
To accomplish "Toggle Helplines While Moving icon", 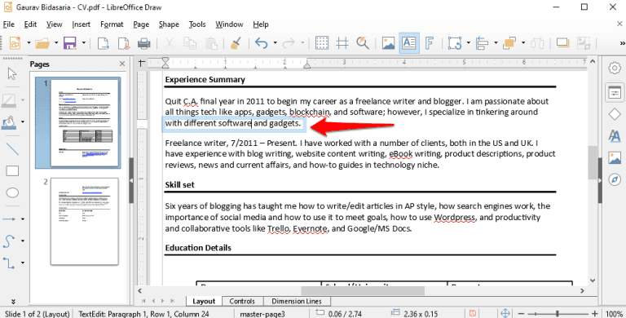I will point(342,43).
